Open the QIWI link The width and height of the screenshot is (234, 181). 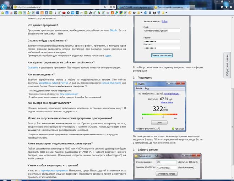coord(55,83)
